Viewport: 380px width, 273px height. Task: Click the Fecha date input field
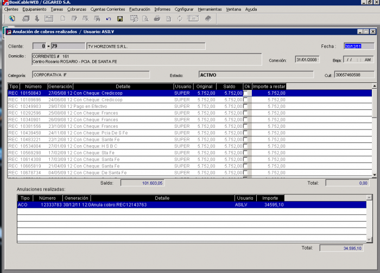tap(359, 46)
